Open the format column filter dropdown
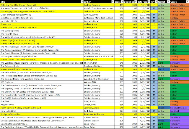Viewport: 189px width, 129px height. click(x=168, y=2)
